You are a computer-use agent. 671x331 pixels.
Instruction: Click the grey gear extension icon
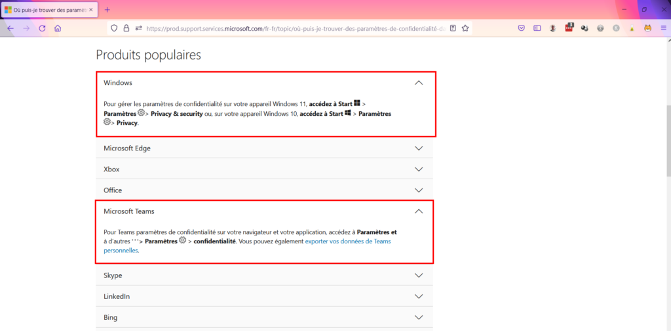[x=600, y=29]
